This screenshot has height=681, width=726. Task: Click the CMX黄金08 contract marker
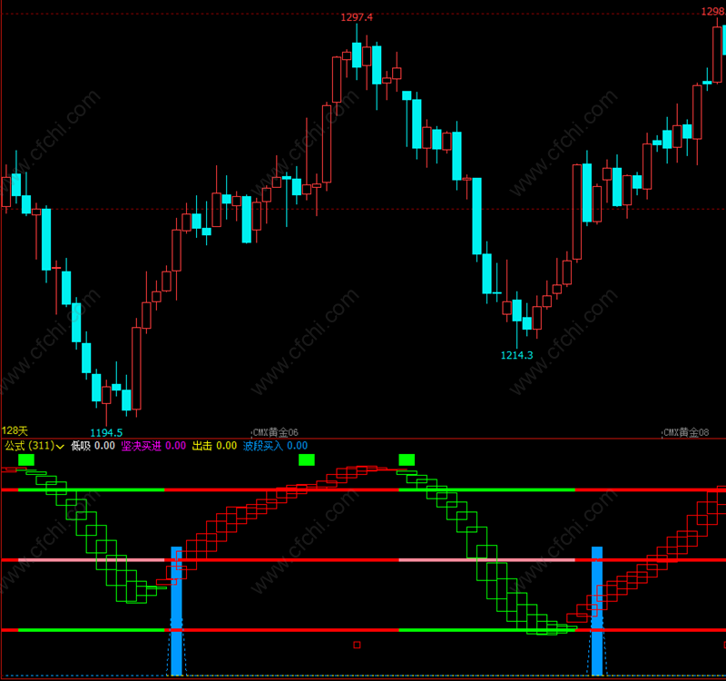pyautogui.click(x=686, y=433)
